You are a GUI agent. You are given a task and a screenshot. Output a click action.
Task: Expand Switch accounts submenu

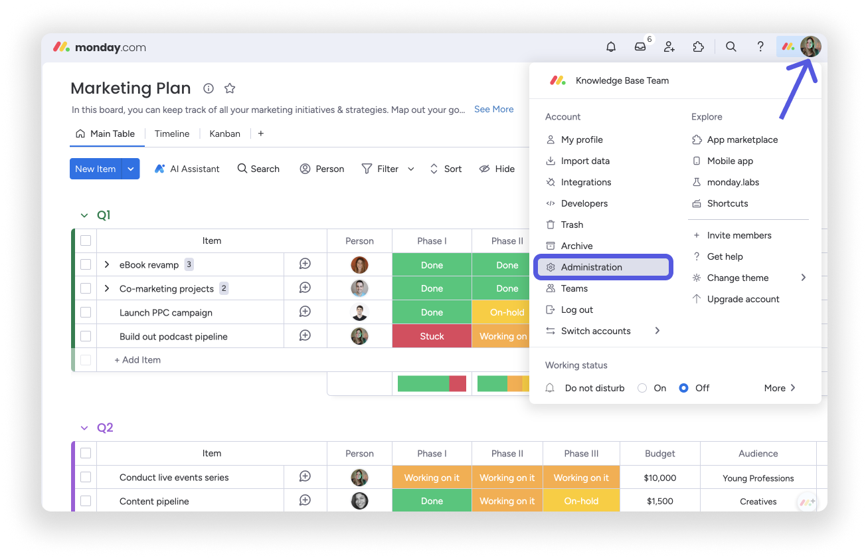(657, 331)
